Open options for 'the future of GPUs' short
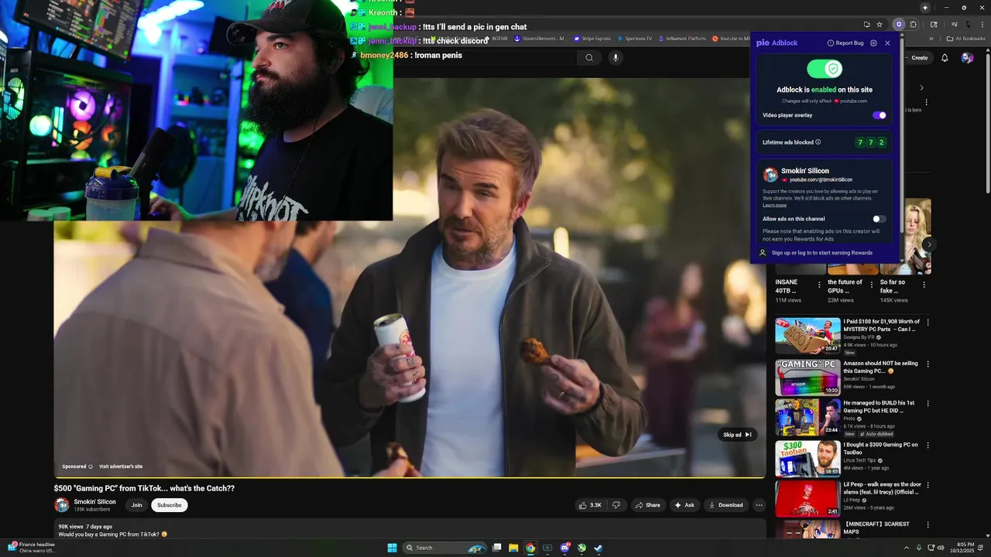The image size is (991, 557). tap(872, 285)
